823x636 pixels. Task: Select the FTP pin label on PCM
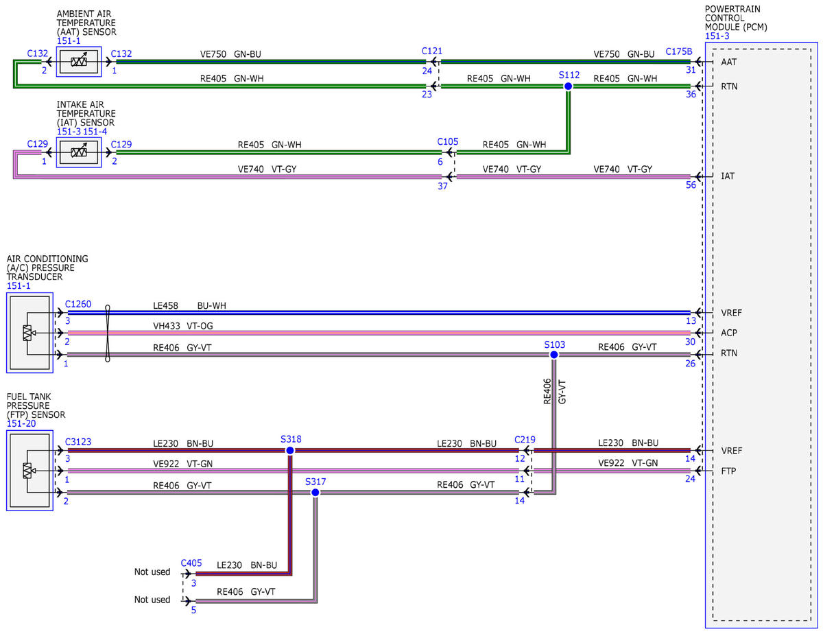[730, 471]
